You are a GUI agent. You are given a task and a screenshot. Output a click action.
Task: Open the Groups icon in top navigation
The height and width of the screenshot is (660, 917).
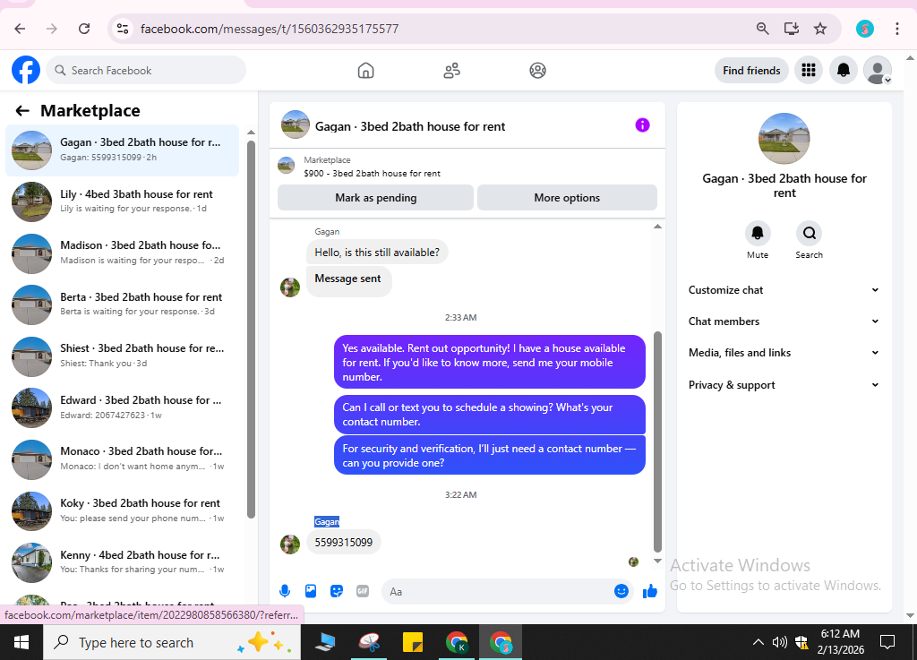coord(537,71)
